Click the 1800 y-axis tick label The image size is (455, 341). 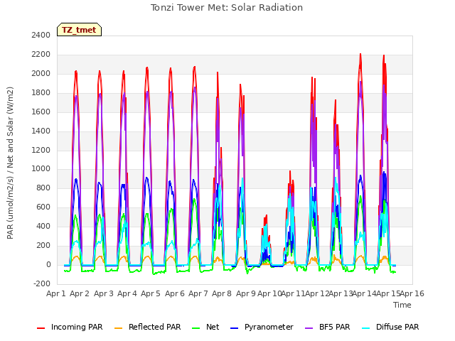tap(41, 93)
